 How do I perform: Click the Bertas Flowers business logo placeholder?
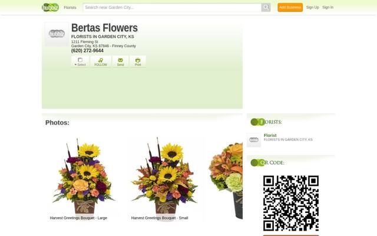coord(57,34)
